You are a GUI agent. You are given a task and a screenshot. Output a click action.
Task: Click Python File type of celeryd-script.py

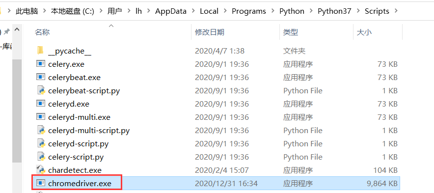tap(303, 144)
